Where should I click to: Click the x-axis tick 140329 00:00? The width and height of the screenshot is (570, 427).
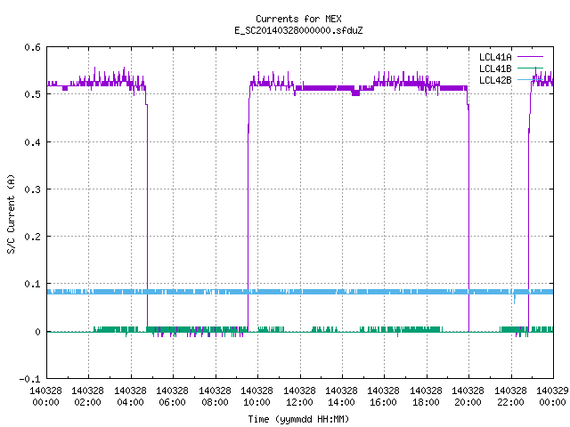click(x=552, y=396)
